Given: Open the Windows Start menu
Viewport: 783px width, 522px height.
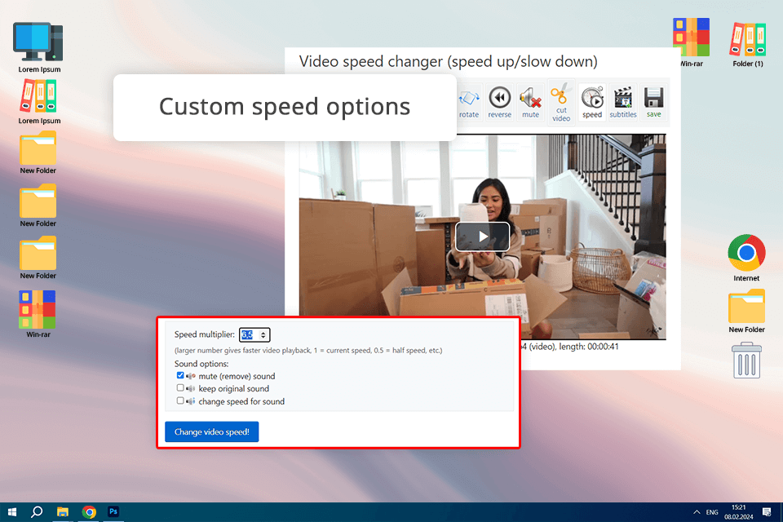Looking at the screenshot, I should (12, 512).
